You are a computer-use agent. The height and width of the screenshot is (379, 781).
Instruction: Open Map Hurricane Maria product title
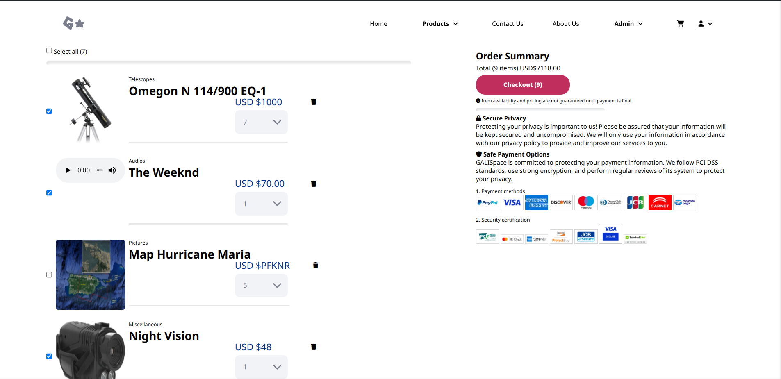click(190, 254)
